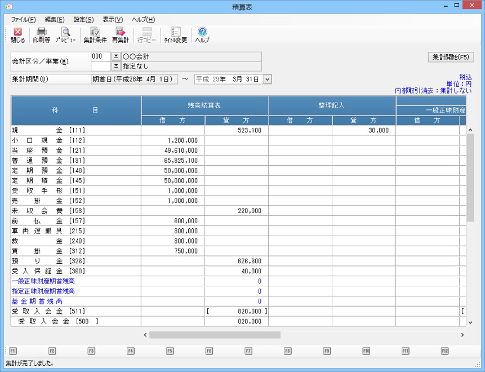Image resolution: width=485 pixels, height=372 pixels.
Task: Open the 設定(S) menu
Action: pyautogui.click(x=84, y=20)
